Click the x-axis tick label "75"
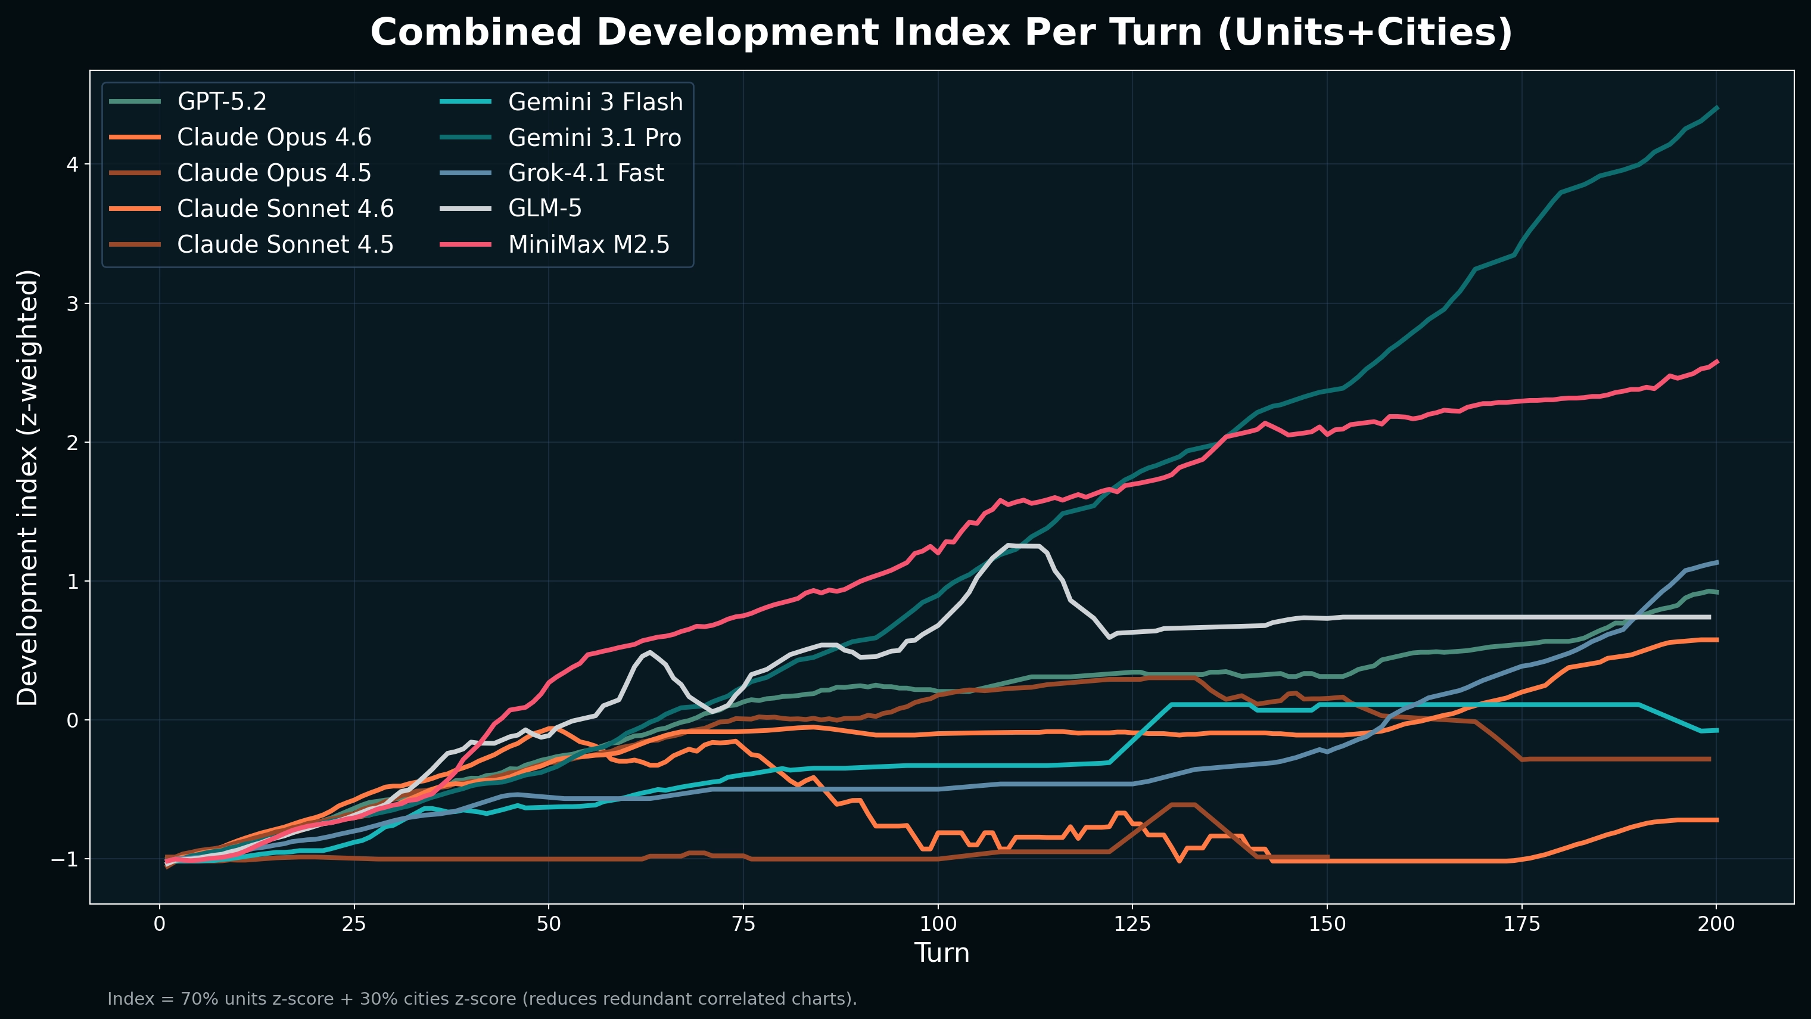Screen dimensions: 1811x1019 click(x=743, y=924)
